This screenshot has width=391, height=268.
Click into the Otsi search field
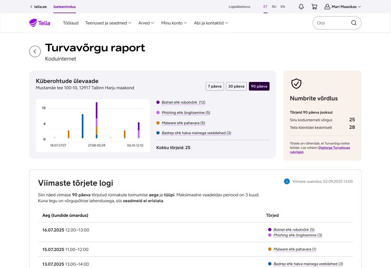[x=330, y=23]
